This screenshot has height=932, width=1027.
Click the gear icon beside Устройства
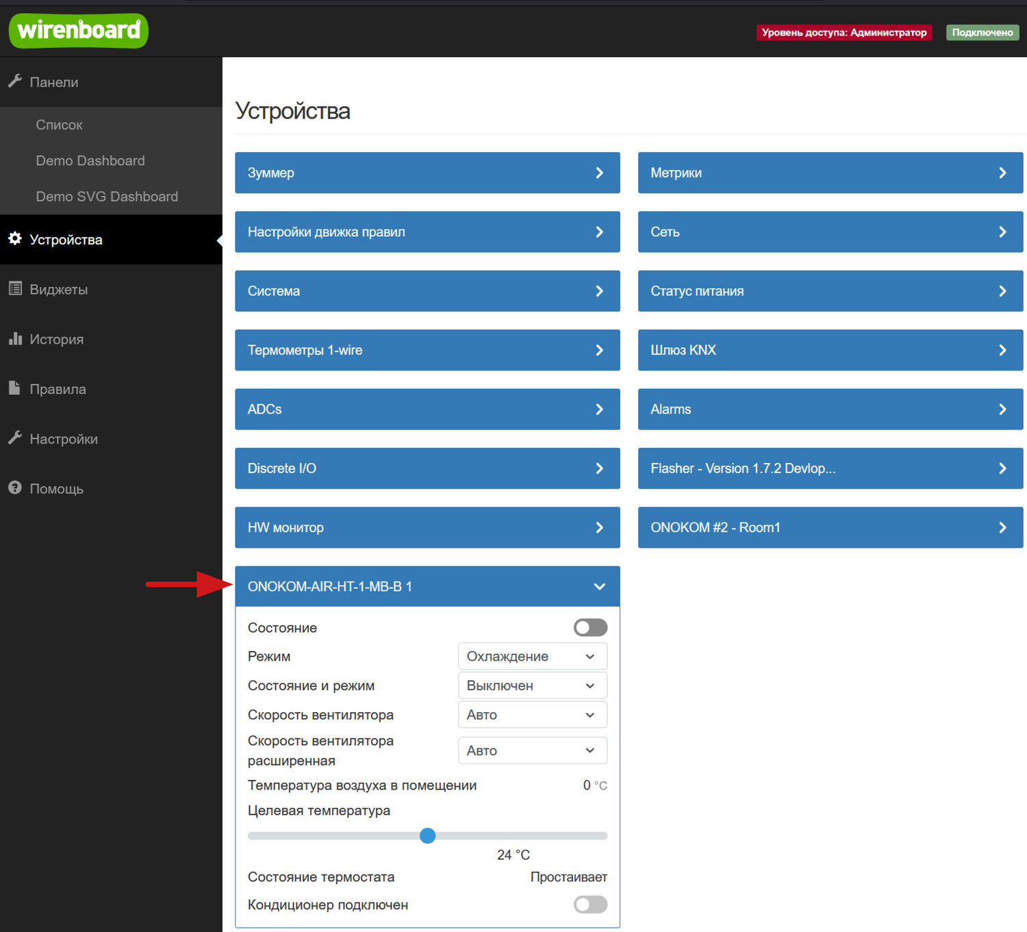click(x=15, y=239)
